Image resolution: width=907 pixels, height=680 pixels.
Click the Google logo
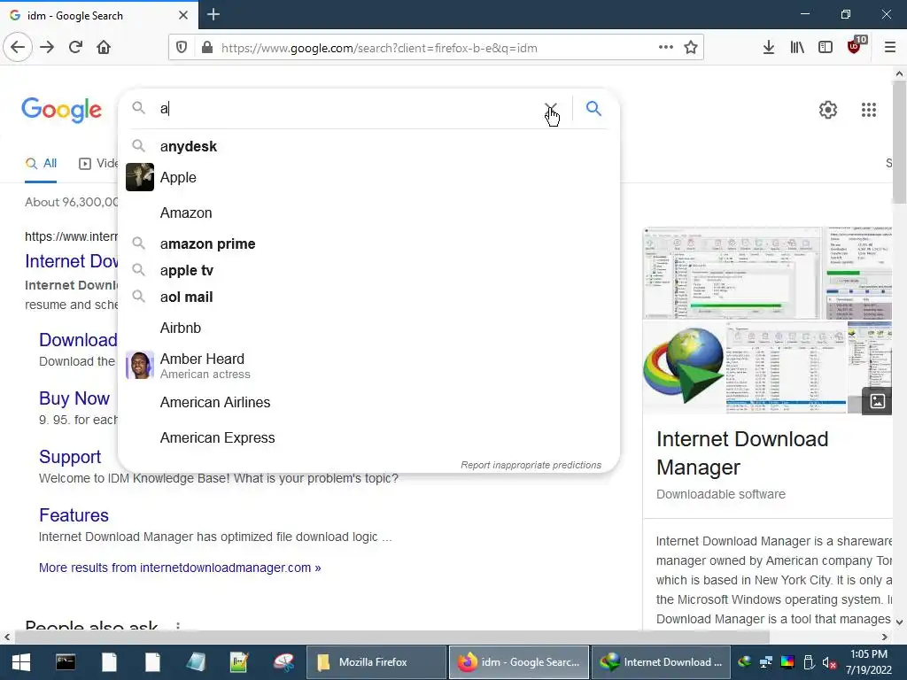tap(61, 109)
